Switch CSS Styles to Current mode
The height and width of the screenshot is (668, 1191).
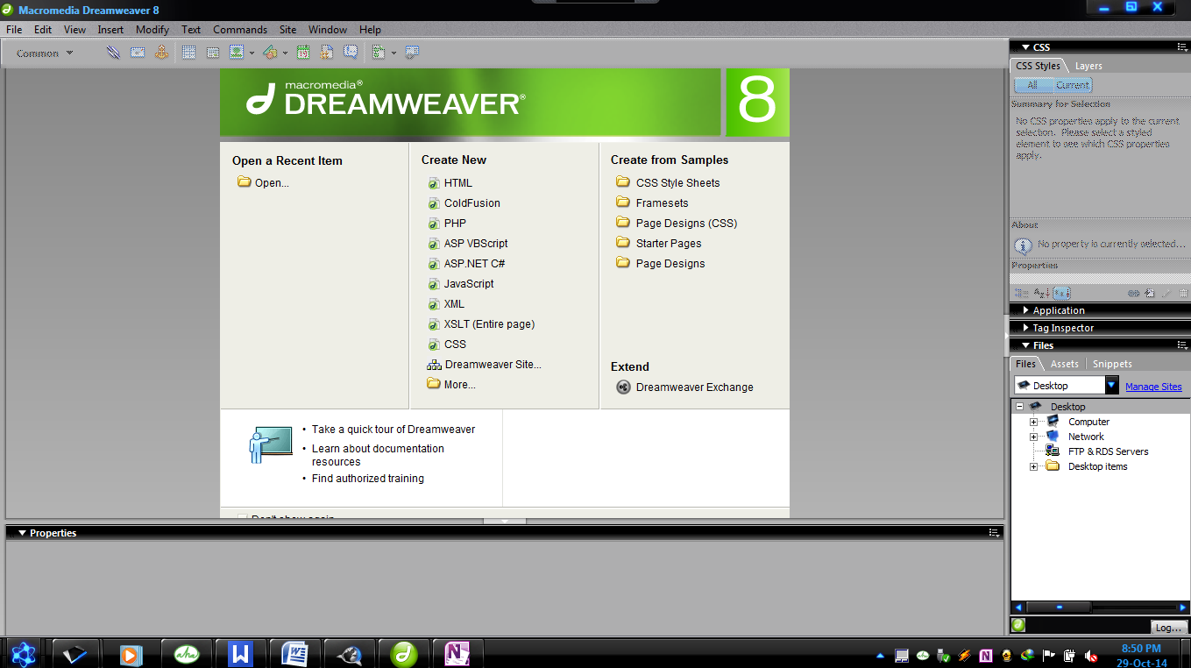point(1072,85)
